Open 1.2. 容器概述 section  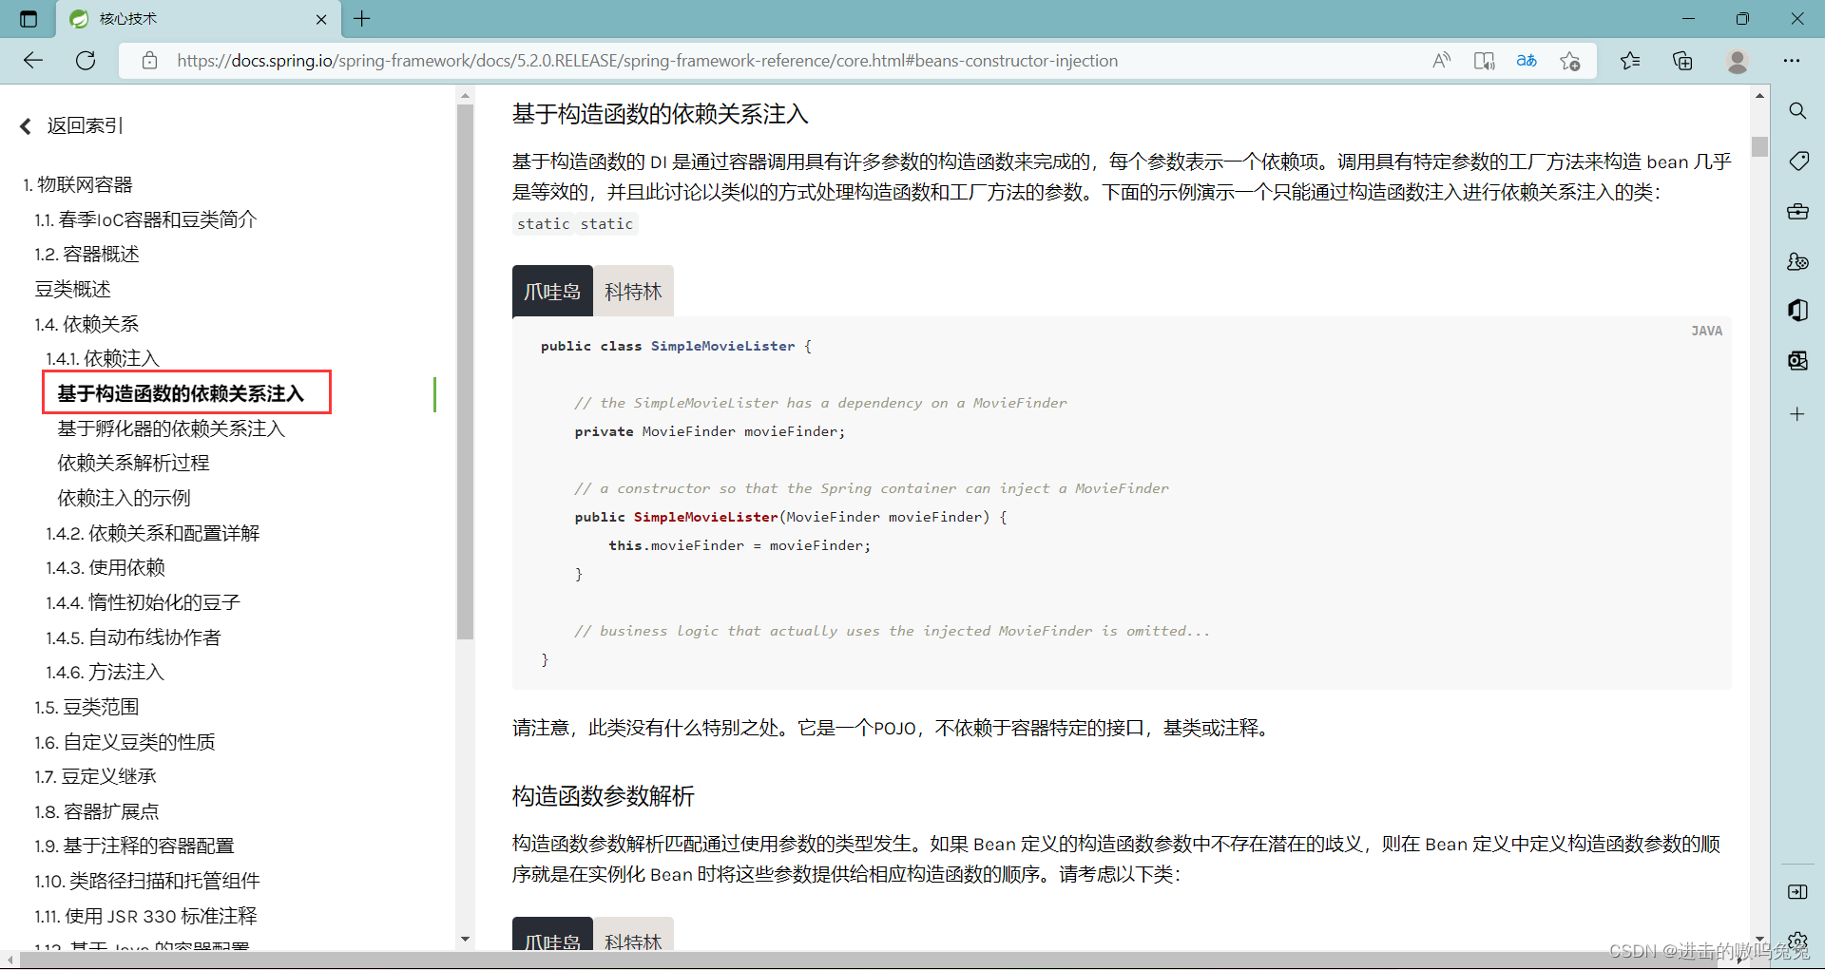coord(86,254)
